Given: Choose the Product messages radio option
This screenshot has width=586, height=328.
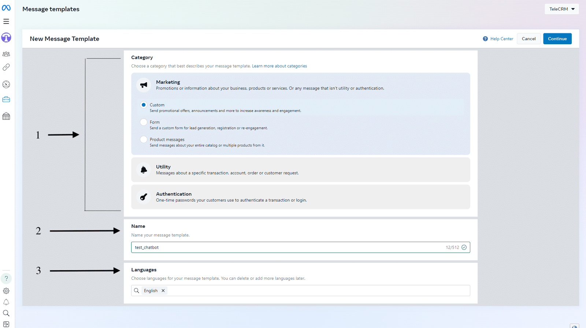Looking at the screenshot, I should click(x=144, y=139).
